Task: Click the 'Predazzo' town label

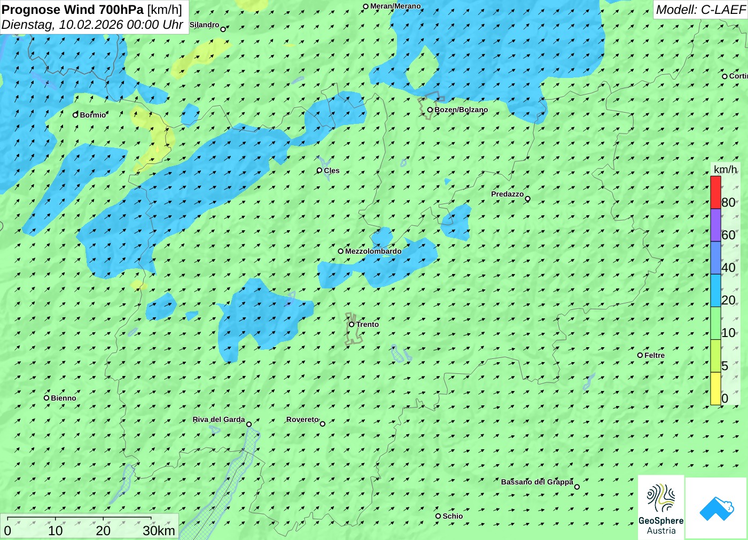Action: tap(508, 194)
